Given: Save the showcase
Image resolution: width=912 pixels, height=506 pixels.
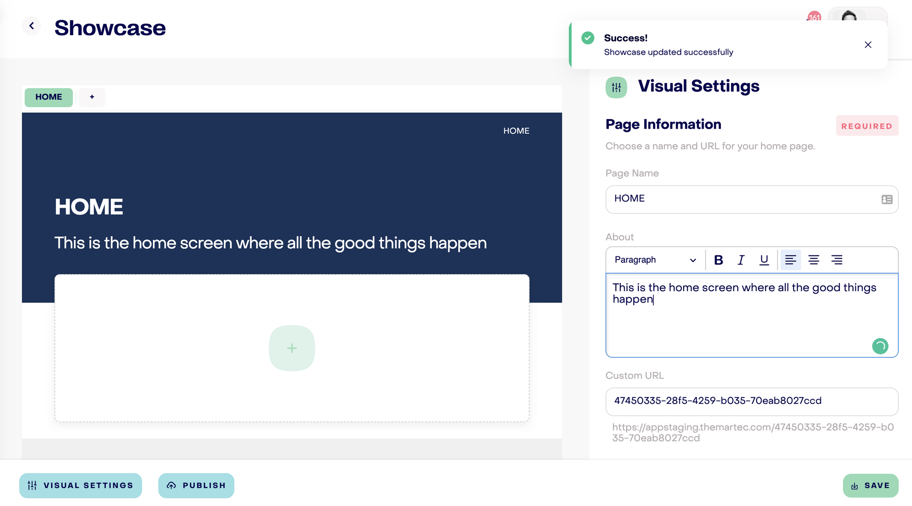Looking at the screenshot, I should (x=871, y=485).
